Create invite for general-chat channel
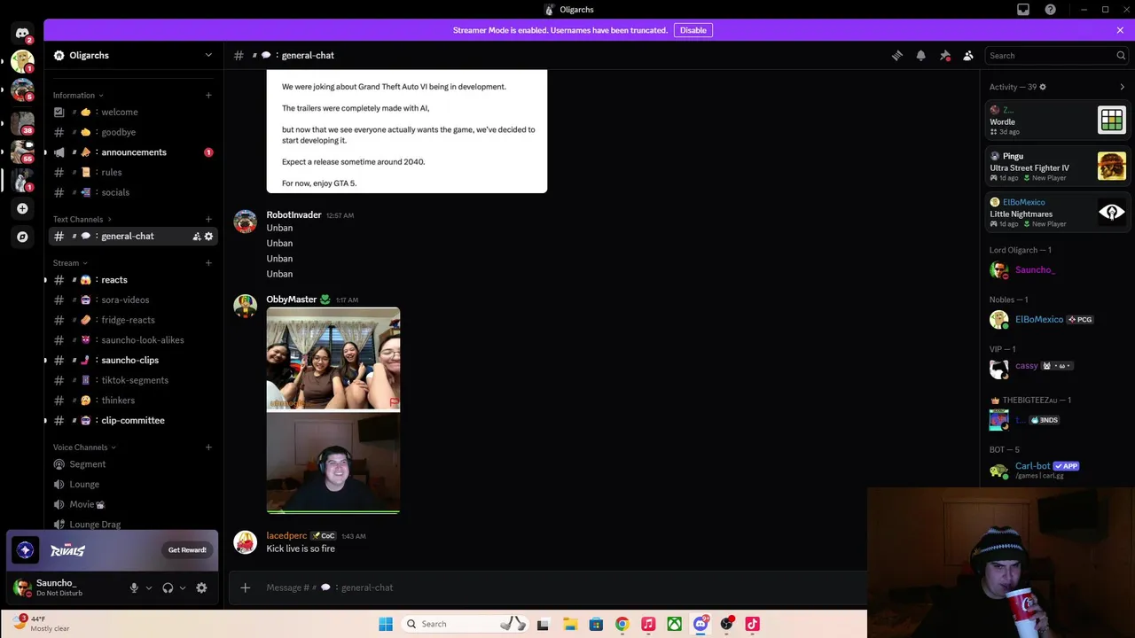The height and width of the screenshot is (638, 1135). (196, 237)
